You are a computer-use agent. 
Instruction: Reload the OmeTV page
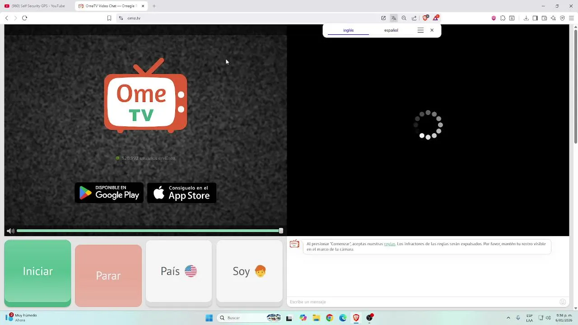(x=25, y=18)
